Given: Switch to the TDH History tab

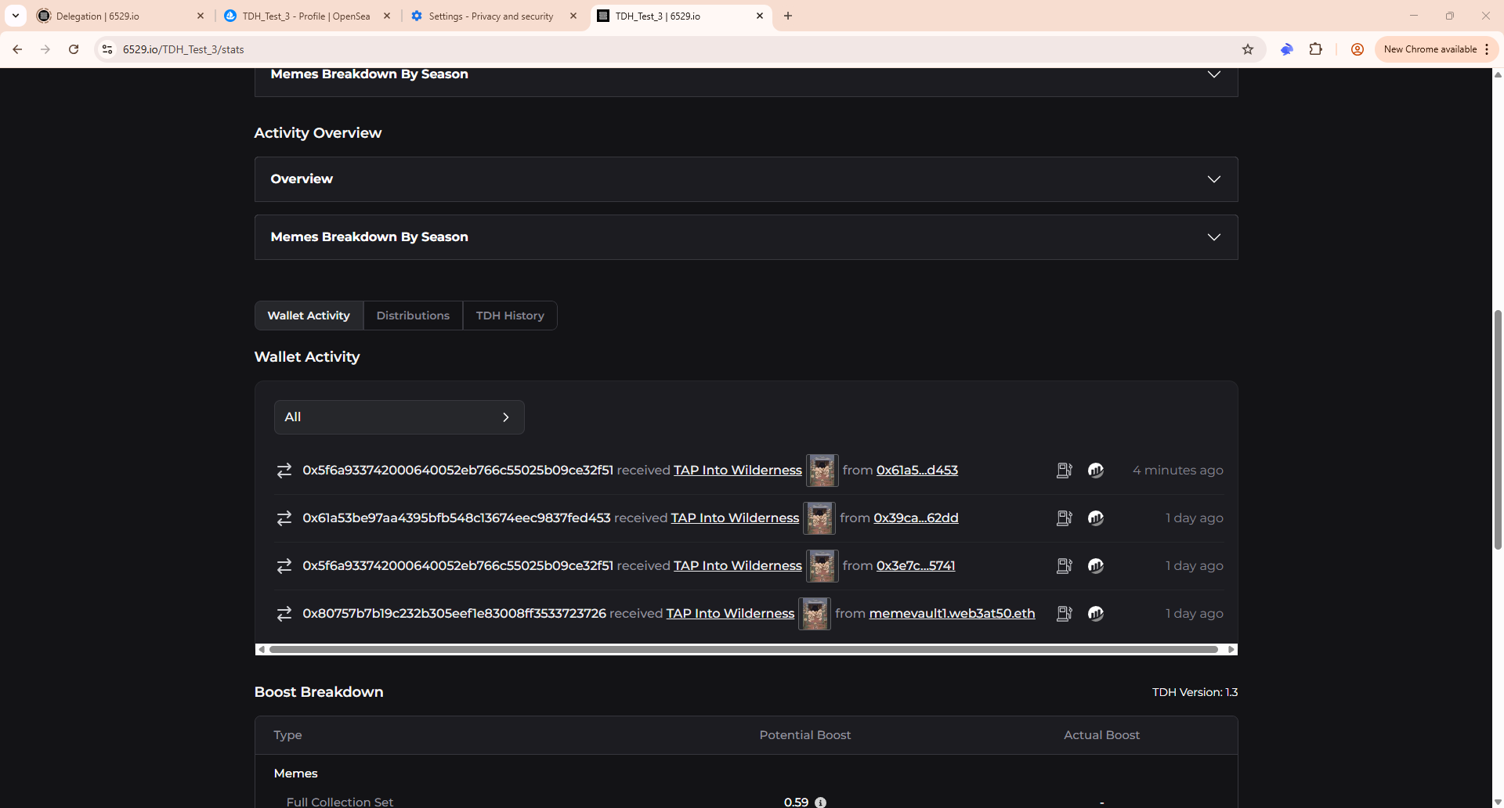Looking at the screenshot, I should (x=510, y=316).
